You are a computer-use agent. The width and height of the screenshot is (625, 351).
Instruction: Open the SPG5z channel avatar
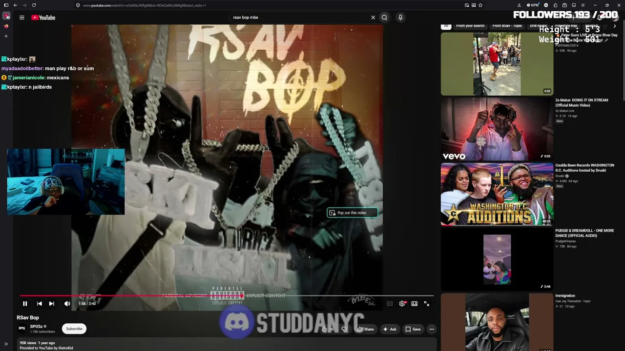[x=22, y=329]
